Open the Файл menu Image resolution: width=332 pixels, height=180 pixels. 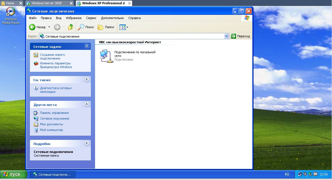tap(33, 18)
